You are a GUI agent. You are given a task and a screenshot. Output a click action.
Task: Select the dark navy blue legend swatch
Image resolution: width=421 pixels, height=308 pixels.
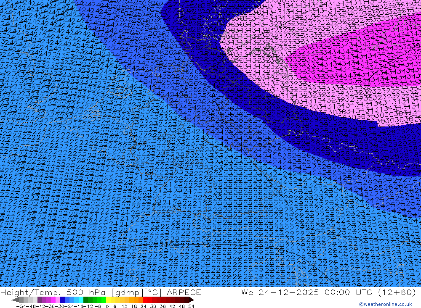tap(62, 300)
